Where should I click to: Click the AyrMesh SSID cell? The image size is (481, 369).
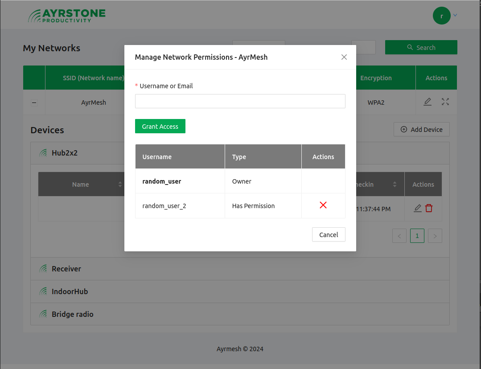point(85,102)
